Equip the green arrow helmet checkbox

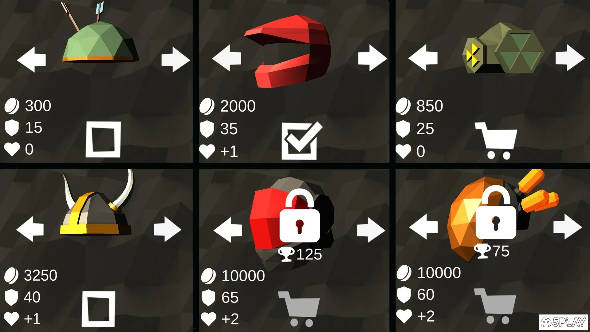click(103, 139)
